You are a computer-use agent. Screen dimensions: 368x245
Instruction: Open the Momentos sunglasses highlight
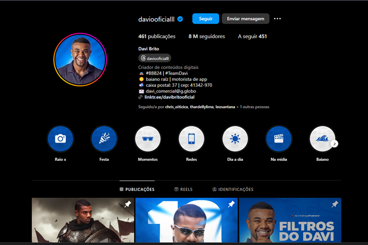[x=148, y=139]
